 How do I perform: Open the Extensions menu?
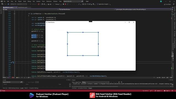pyautogui.click(x=49, y=1)
